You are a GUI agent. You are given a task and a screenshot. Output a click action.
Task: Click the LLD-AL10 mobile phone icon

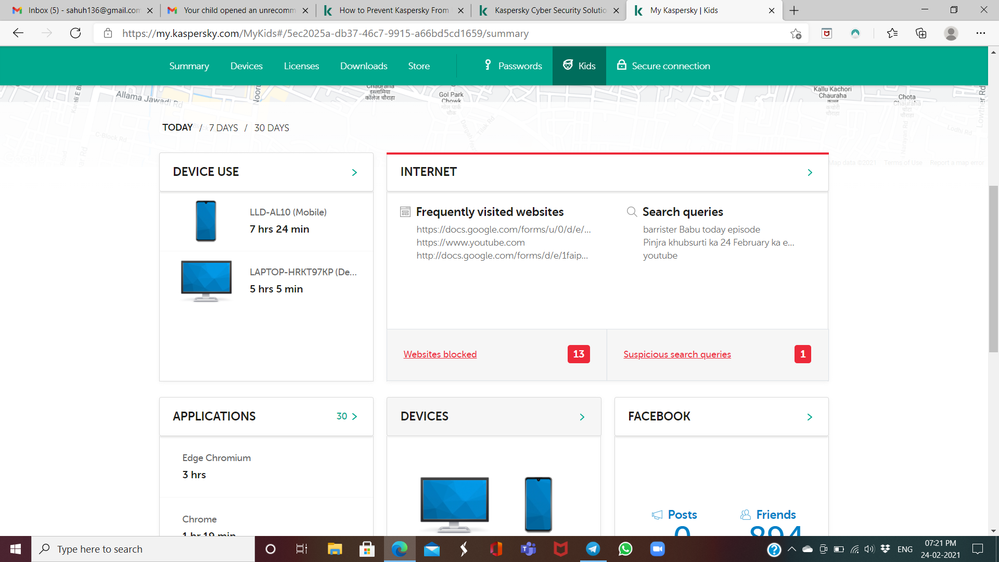click(x=206, y=221)
